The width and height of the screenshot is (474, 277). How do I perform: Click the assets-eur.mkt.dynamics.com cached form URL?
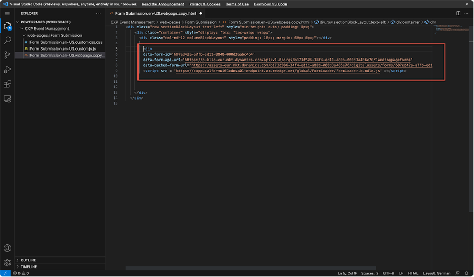click(312, 65)
